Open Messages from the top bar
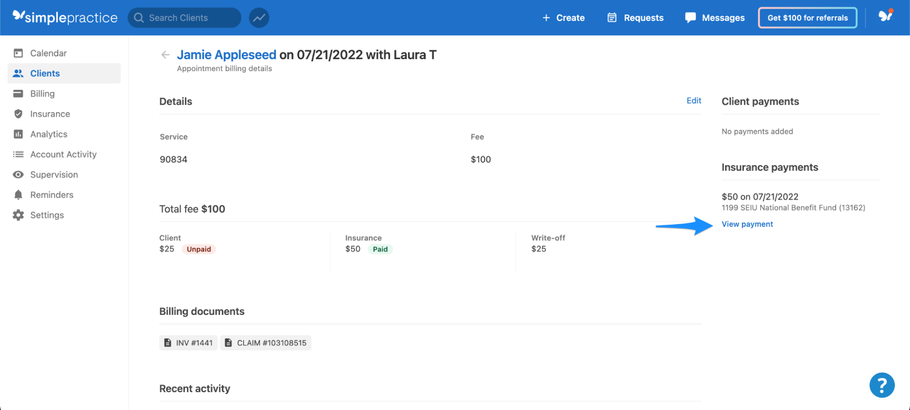This screenshot has height=410, width=910. click(x=714, y=17)
